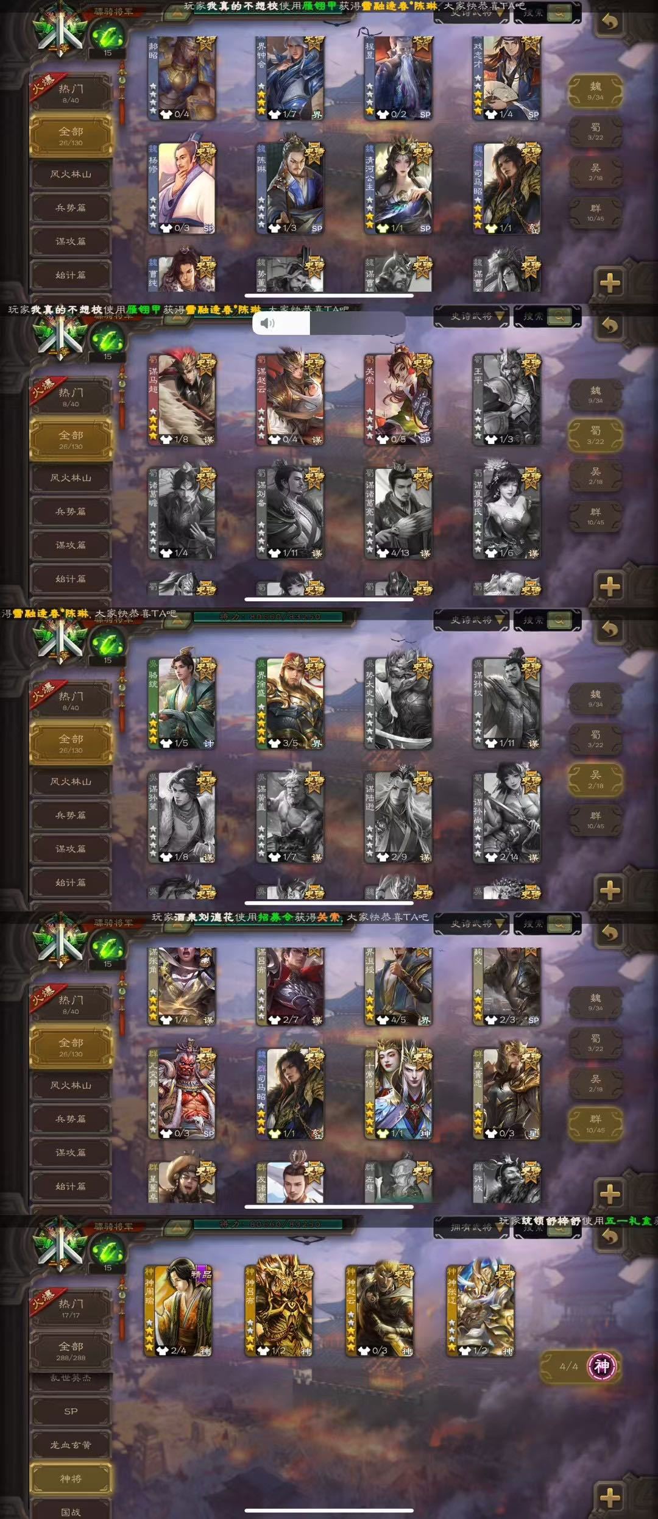Select the highlighted 神将 category tab

point(71,1479)
